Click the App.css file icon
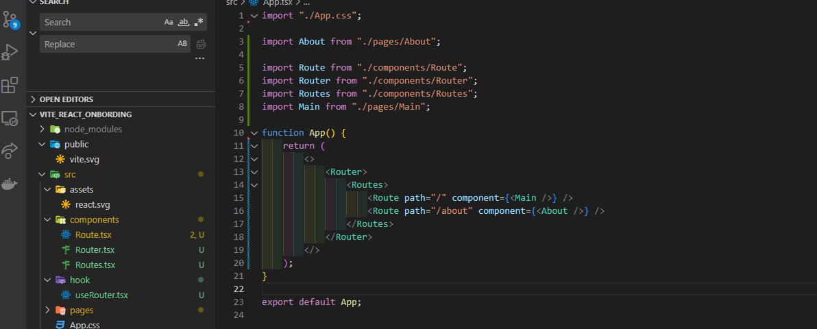 click(60, 325)
